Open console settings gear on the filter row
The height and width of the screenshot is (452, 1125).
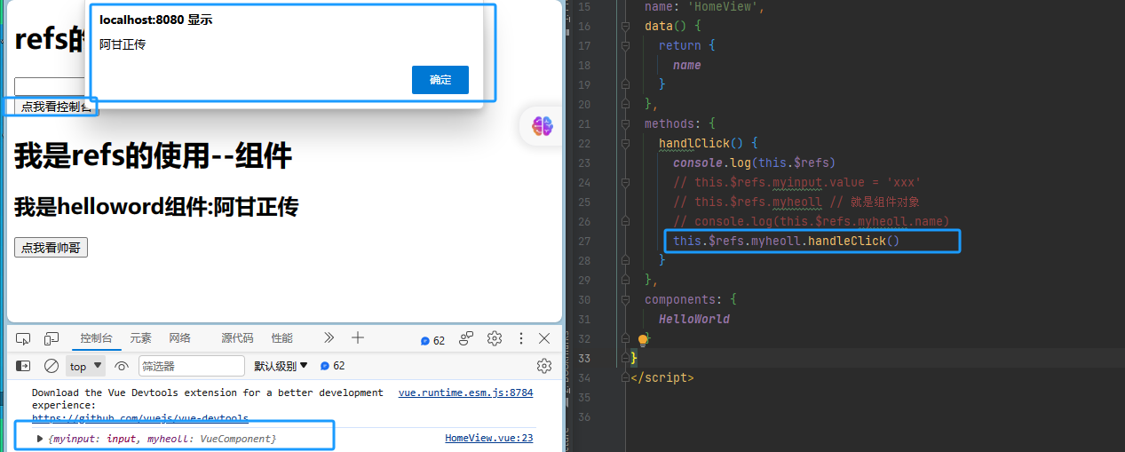[x=544, y=366]
